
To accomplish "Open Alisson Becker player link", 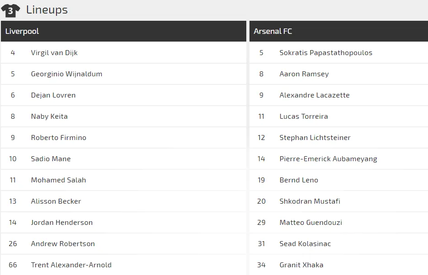I will pyautogui.click(x=56, y=201).
